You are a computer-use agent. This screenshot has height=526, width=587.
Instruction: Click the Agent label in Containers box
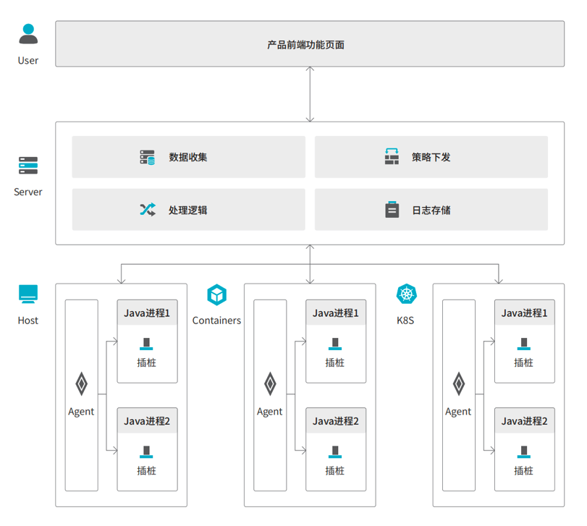coord(270,412)
